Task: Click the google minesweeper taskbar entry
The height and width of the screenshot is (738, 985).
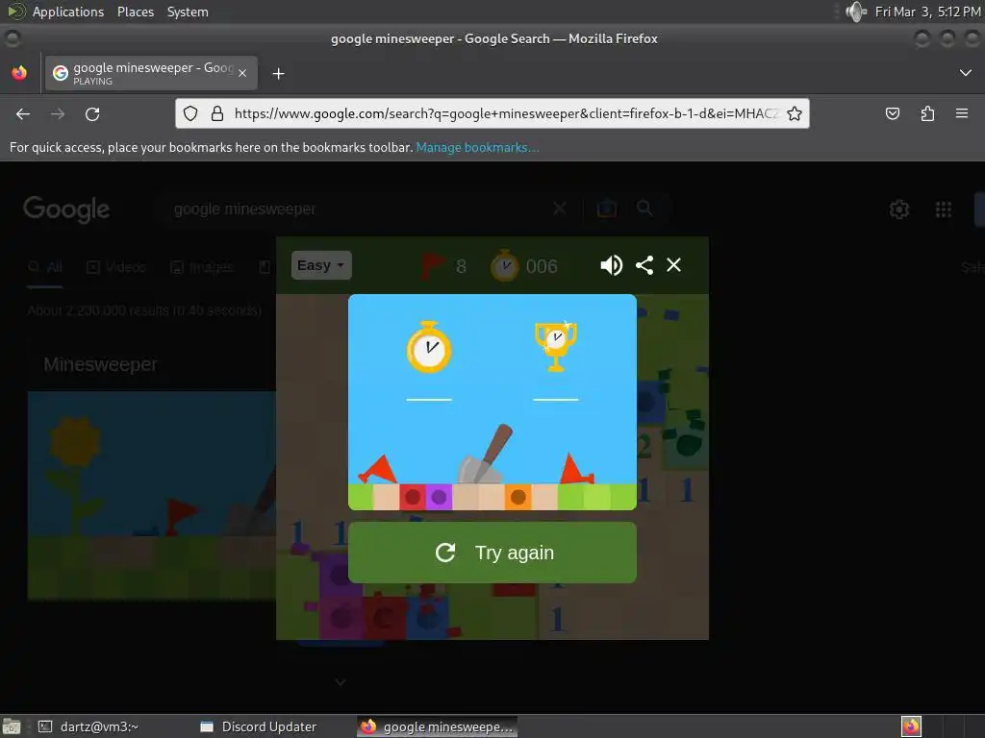Action: click(438, 726)
